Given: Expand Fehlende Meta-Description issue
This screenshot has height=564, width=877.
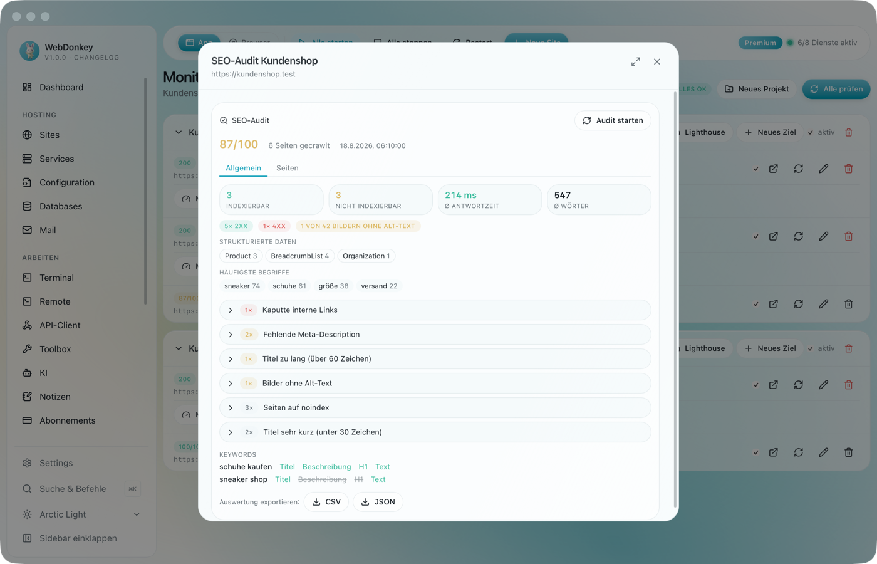Looking at the screenshot, I should (435, 335).
